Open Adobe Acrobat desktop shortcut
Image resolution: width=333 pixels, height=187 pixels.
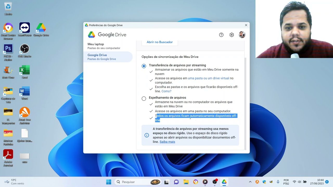point(8,158)
